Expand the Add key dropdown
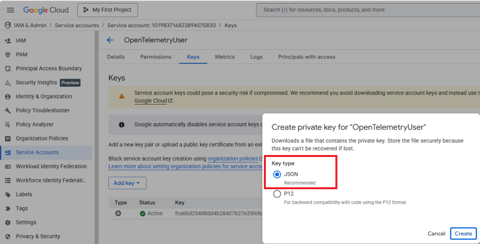Screen dimensions: 480x244 click(127, 183)
